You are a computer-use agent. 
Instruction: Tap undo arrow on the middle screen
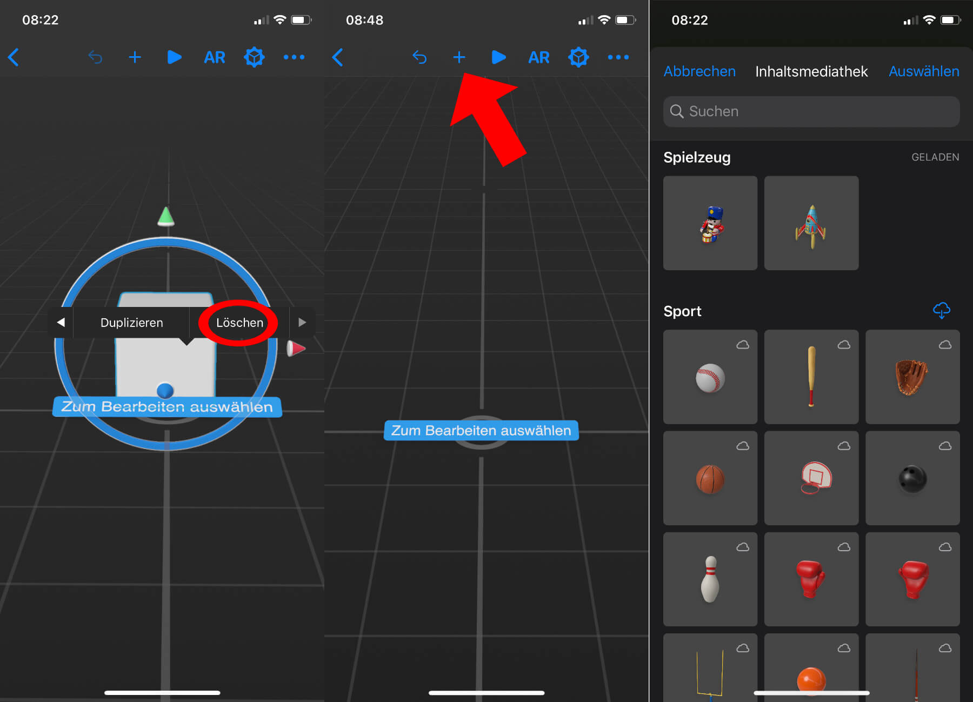(x=419, y=57)
